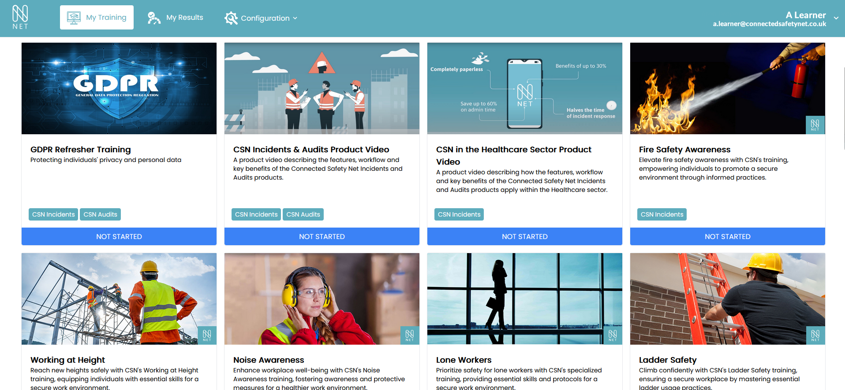Open the My Training tab
This screenshot has width=845, height=390.
[97, 18]
